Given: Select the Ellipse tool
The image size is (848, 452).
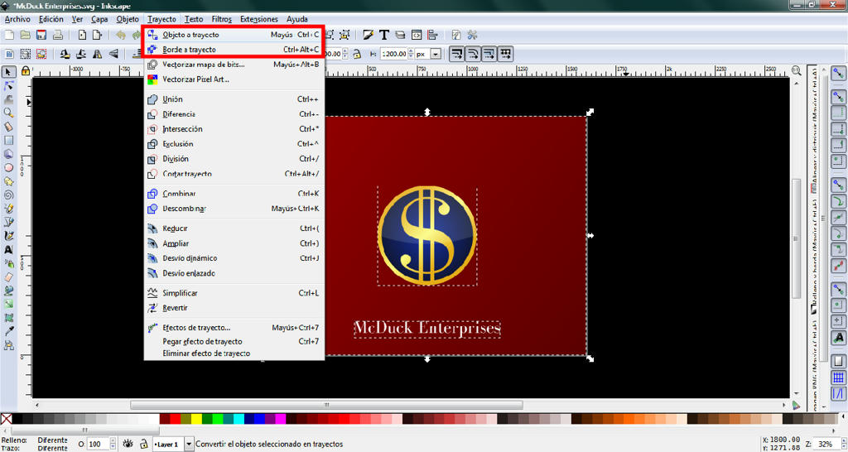Looking at the screenshot, I should (8, 167).
